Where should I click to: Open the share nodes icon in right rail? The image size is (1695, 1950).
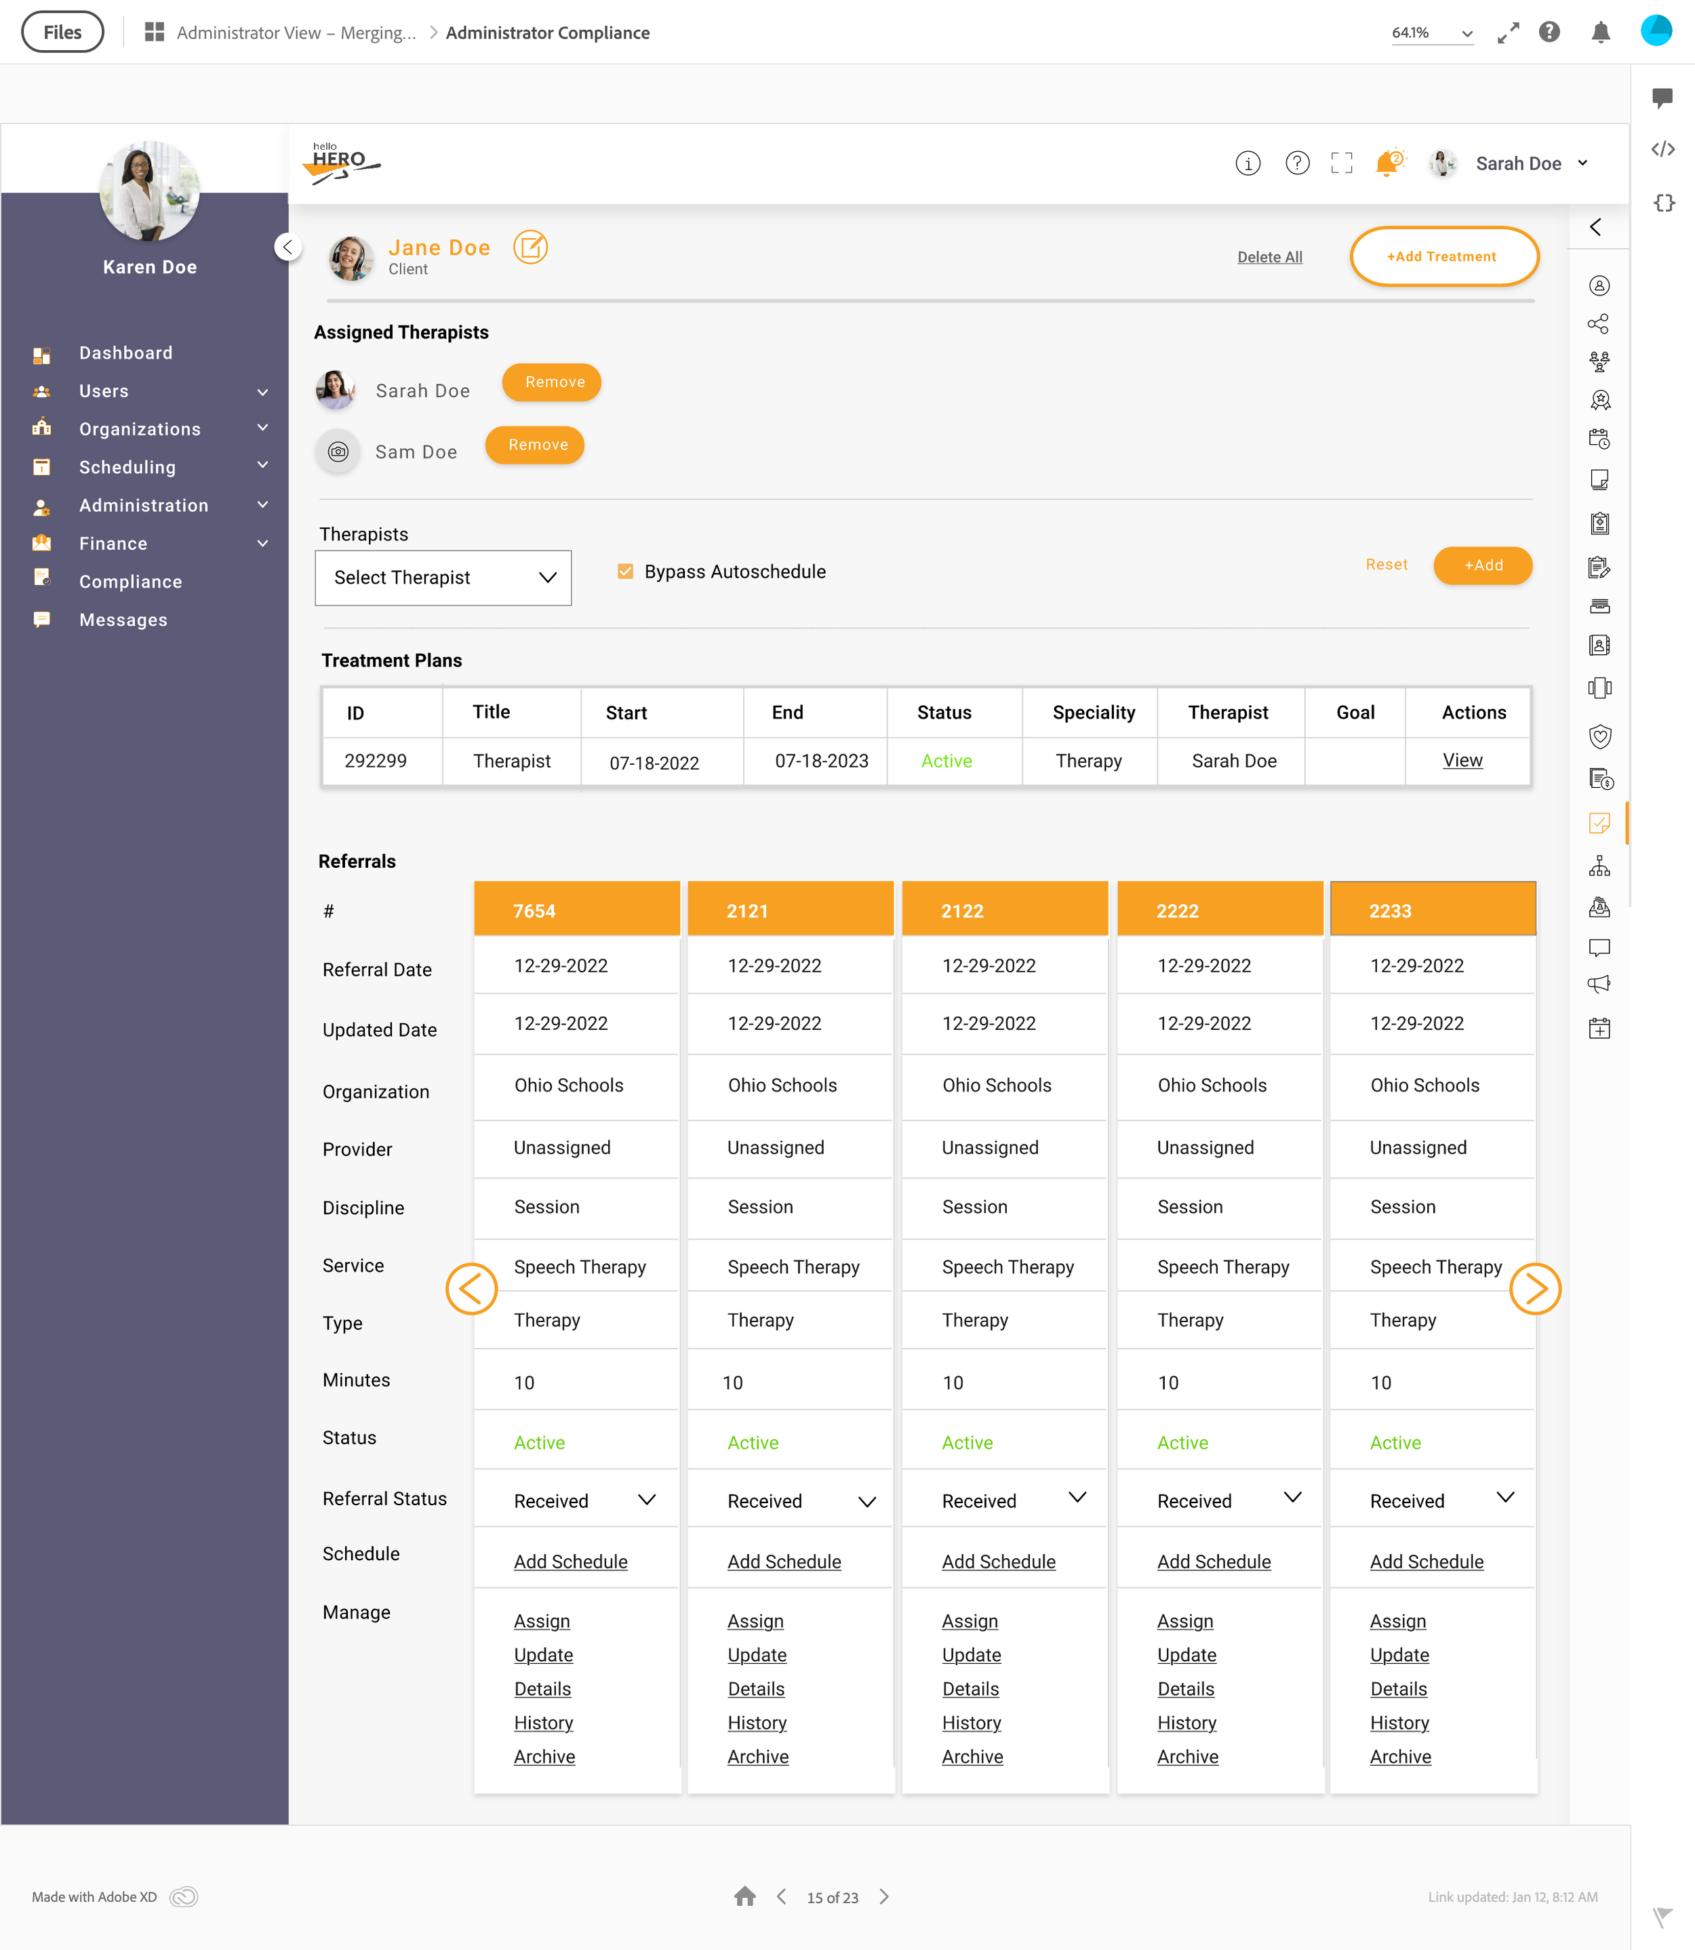tap(1599, 324)
